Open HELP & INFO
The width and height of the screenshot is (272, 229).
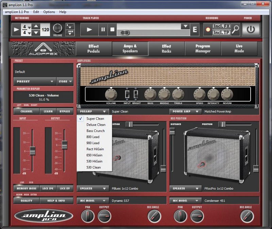point(56,201)
